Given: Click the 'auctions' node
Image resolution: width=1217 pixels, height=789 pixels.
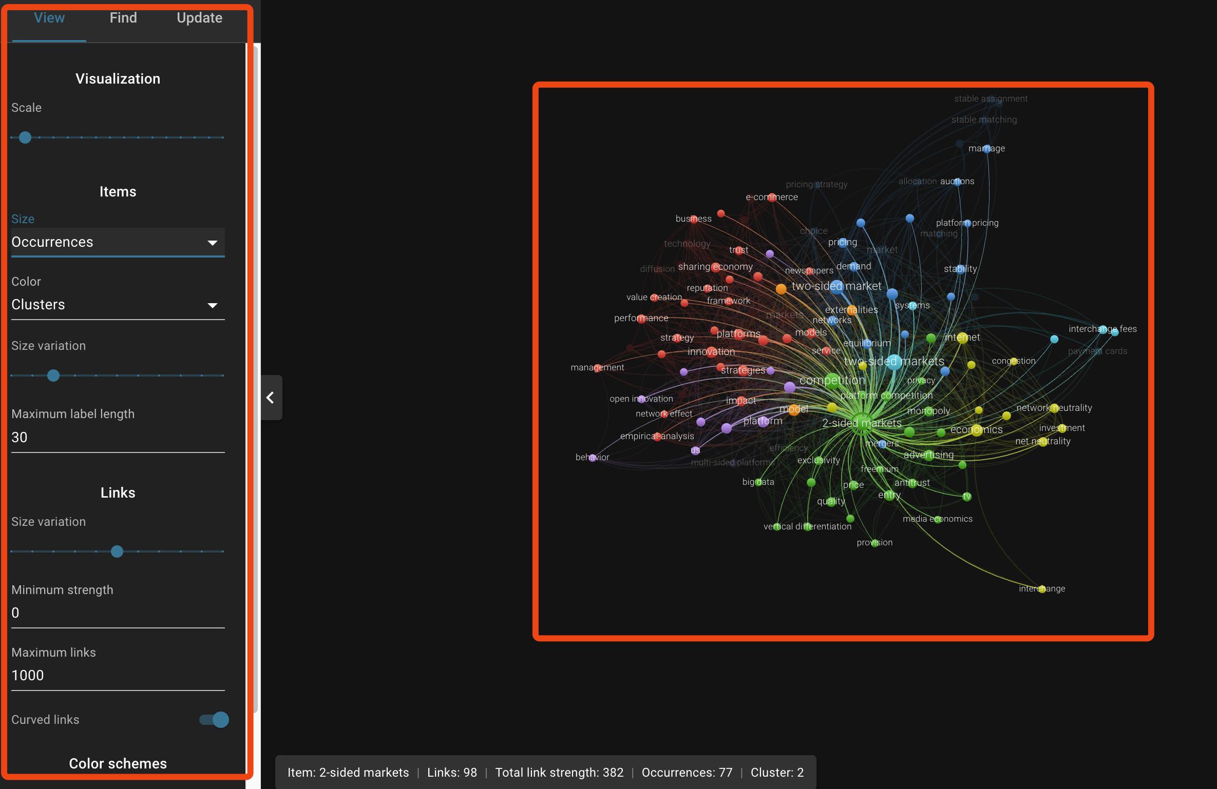Looking at the screenshot, I should [957, 182].
